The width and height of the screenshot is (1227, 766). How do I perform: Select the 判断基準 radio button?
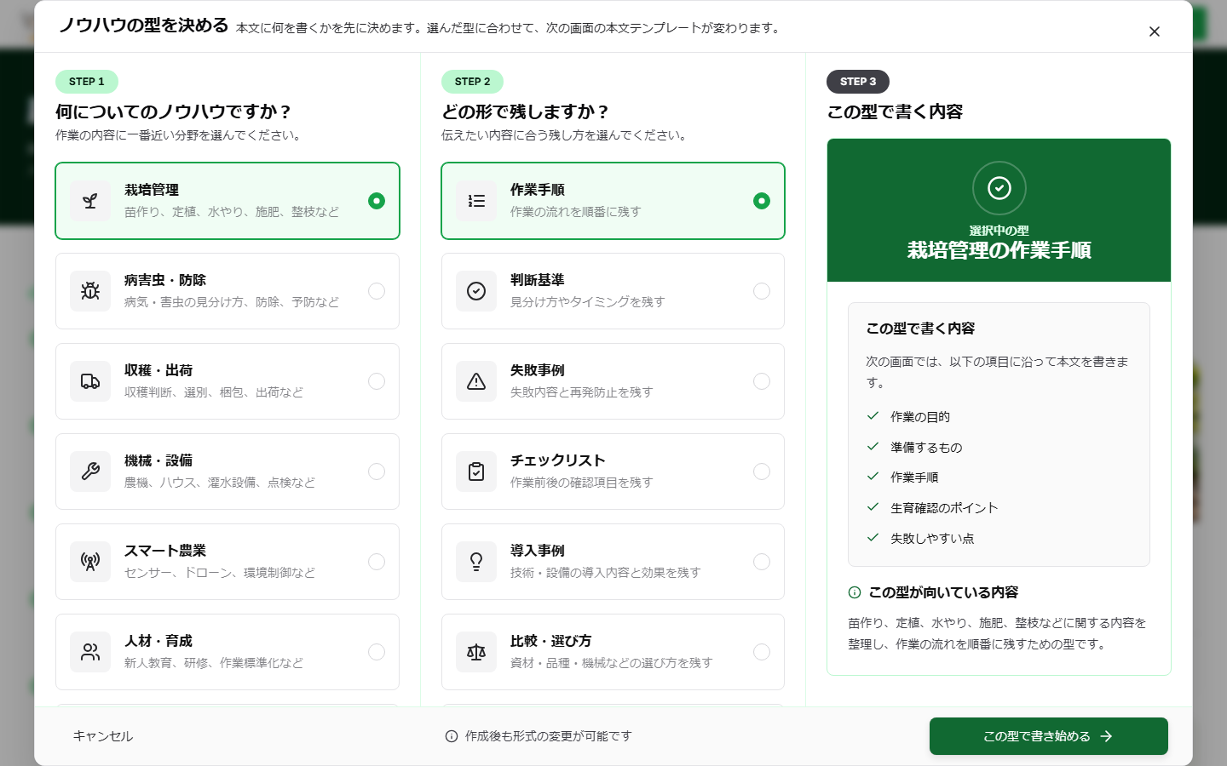click(762, 291)
